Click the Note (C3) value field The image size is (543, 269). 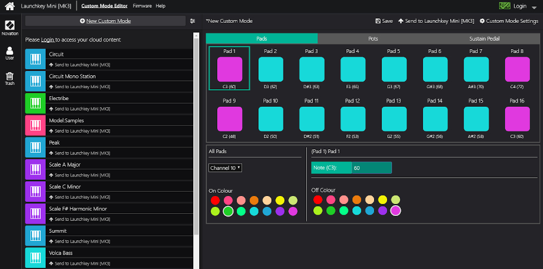(371, 168)
